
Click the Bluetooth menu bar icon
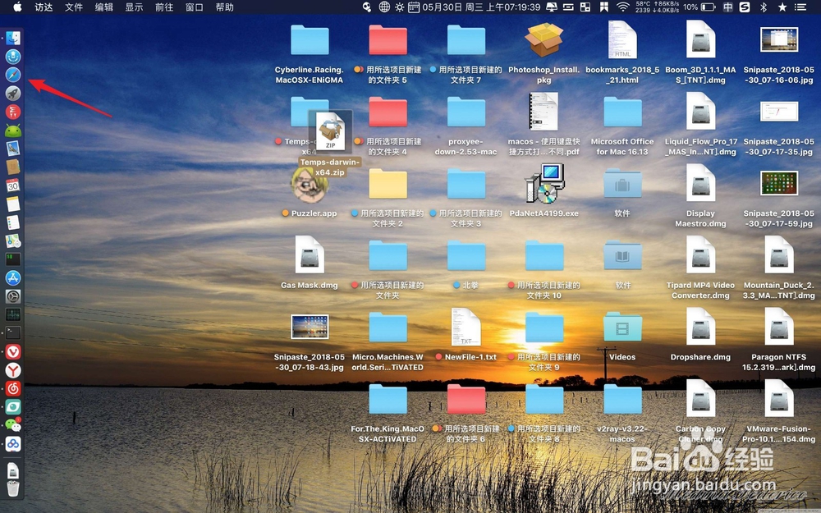tap(764, 7)
